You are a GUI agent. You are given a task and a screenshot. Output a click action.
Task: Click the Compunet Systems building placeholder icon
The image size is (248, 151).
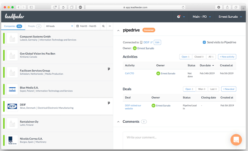coord(12,38)
